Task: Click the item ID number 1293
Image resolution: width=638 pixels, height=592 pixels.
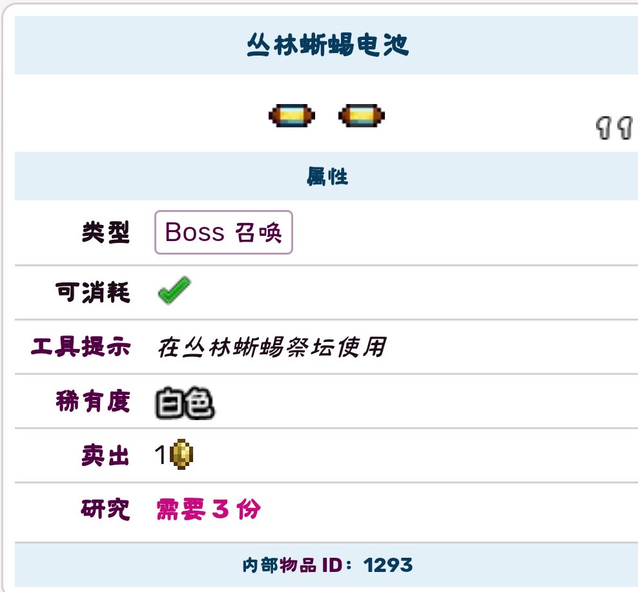Action: pos(387,566)
